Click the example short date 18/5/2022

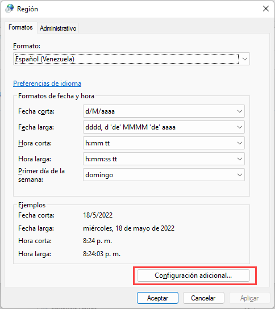98,215
